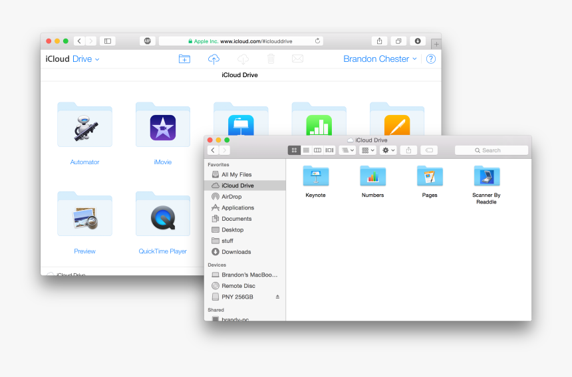Go forward in Safari
The height and width of the screenshot is (377, 572).
[91, 41]
